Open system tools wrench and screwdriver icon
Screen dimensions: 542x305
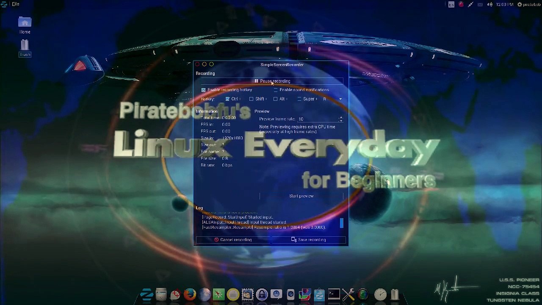(x=348, y=294)
